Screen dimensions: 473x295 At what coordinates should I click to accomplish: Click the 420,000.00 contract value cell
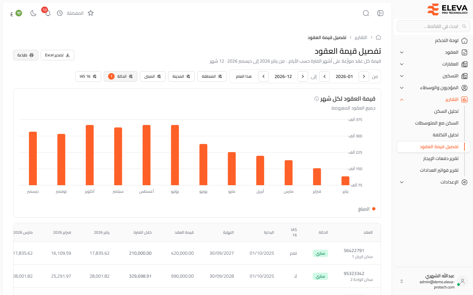pos(182,253)
